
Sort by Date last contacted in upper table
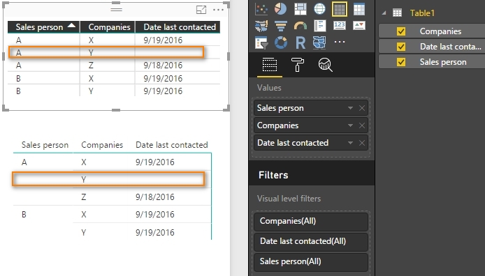(180, 27)
